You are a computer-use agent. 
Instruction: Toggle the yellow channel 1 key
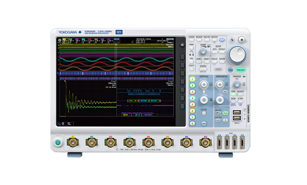(x=192, y=79)
